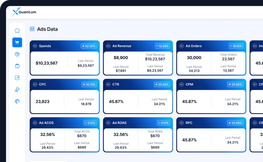
Task: Click the +10.75% badge on CPC
Action: pos(89,85)
